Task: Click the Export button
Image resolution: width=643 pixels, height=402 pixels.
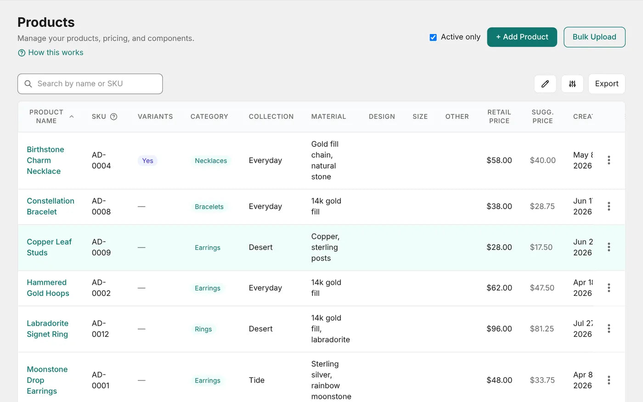Action: click(607, 84)
